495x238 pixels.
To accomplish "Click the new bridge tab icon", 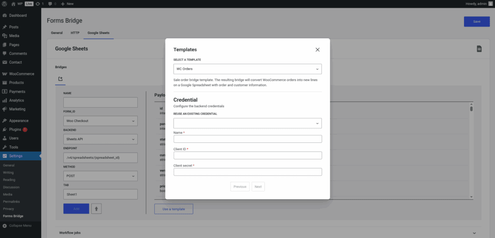I will pyautogui.click(x=60, y=79).
